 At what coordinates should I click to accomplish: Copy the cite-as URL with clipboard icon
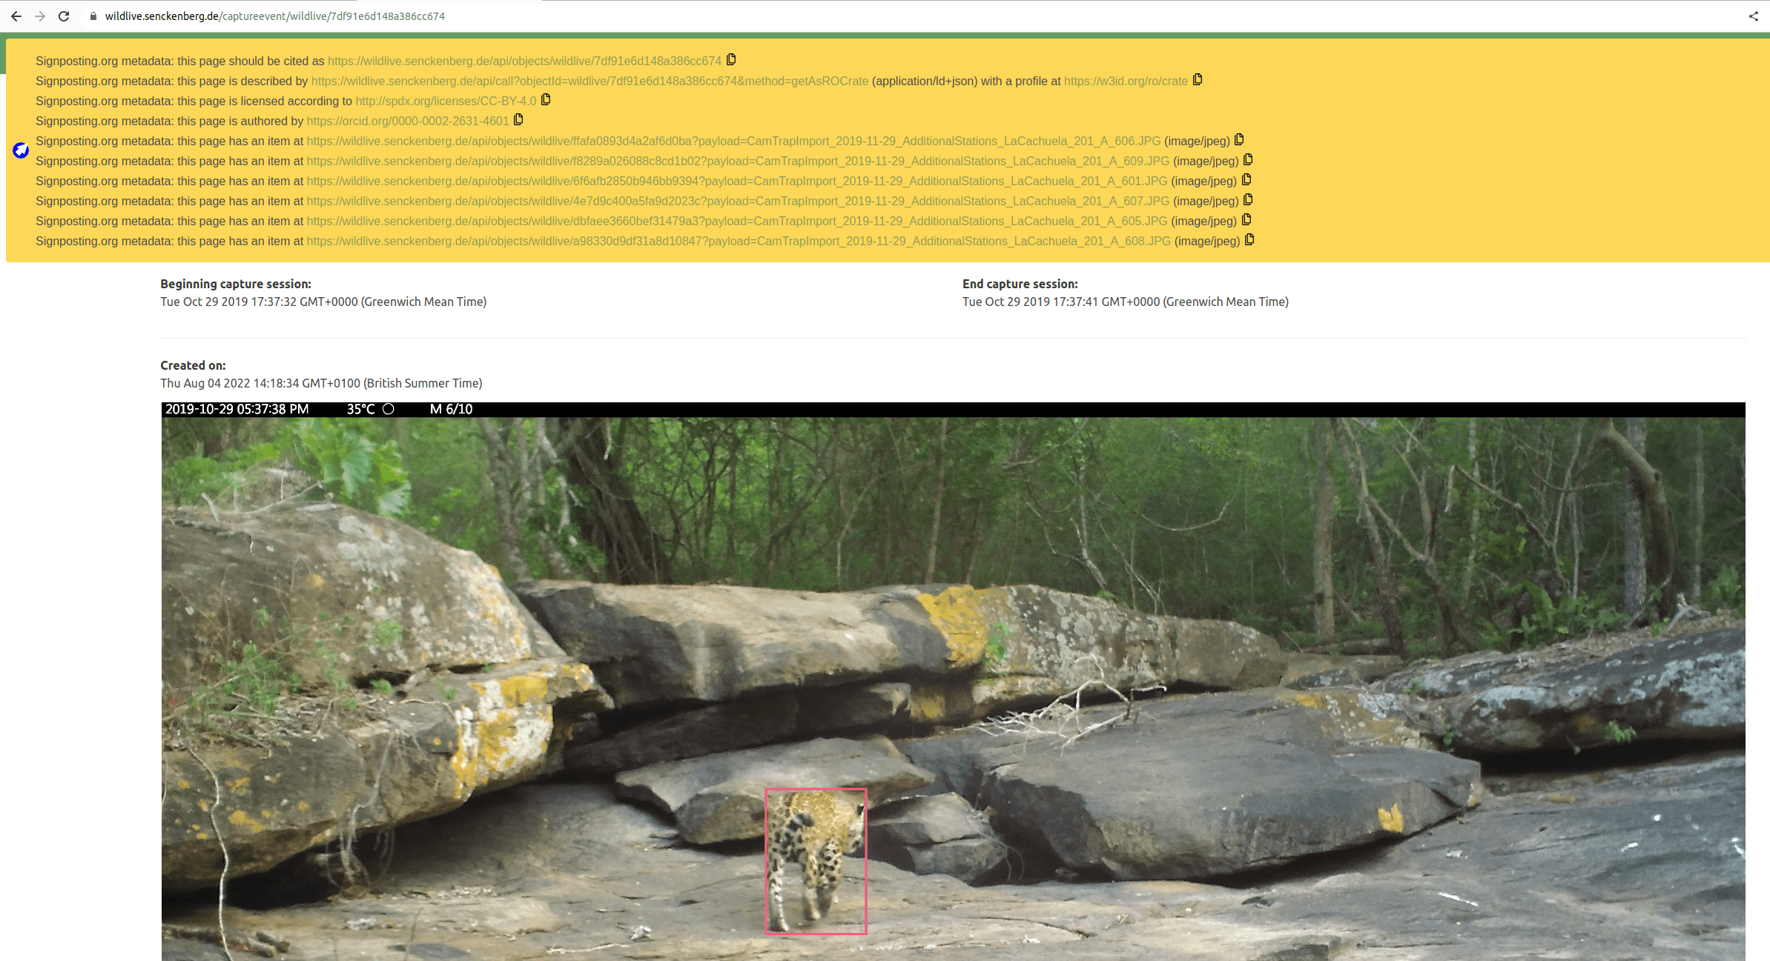tap(731, 60)
